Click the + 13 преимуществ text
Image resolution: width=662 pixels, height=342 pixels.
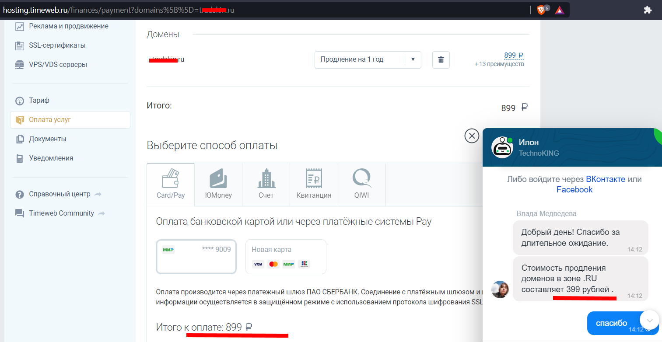coord(499,64)
